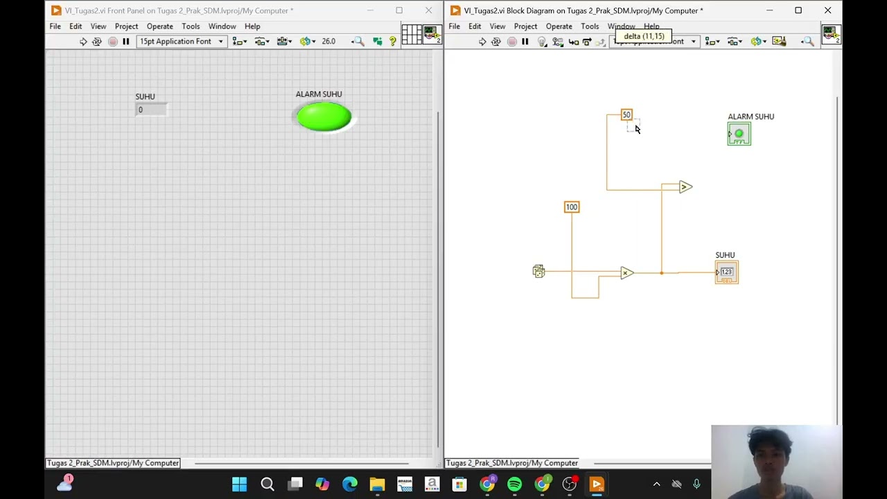Click the numeric constant 100

coord(572,207)
